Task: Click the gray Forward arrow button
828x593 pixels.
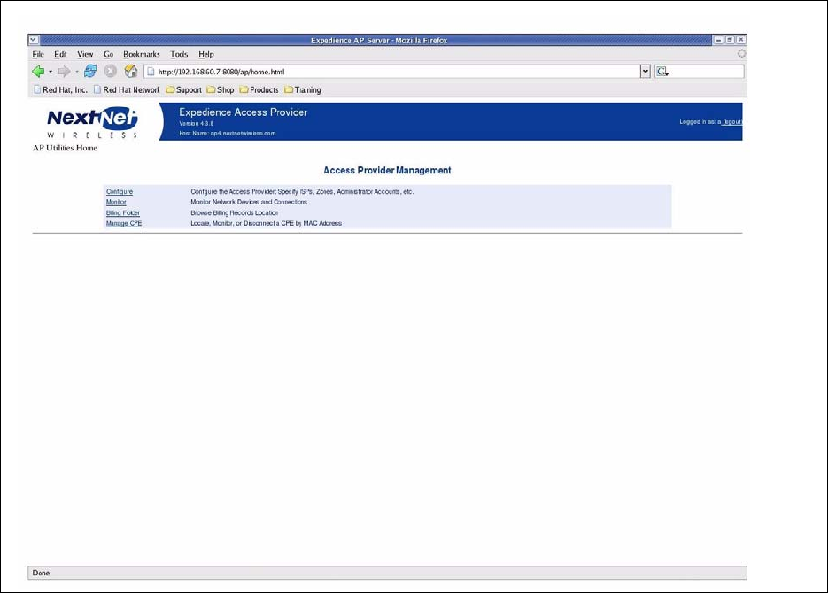Action: (64, 71)
